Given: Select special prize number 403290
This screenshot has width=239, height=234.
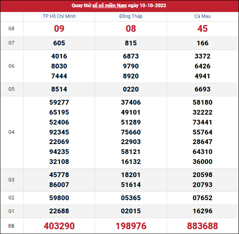Looking at the screenshot, I should [x=59, y=226].
